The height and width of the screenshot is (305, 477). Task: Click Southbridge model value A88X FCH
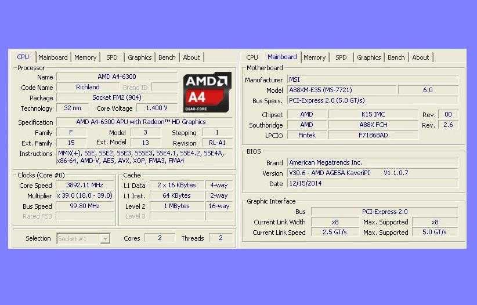click(x=373, y=125)
